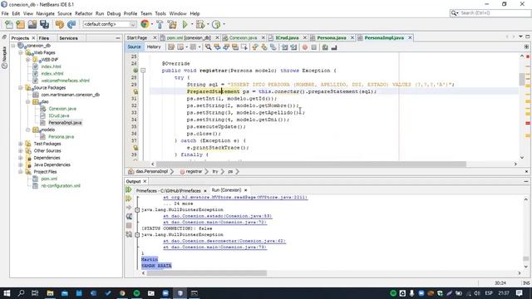This screenshot has height=299, width=532.
Task: Collapse the conexion_db project node
Action: (x=13, y=46)
